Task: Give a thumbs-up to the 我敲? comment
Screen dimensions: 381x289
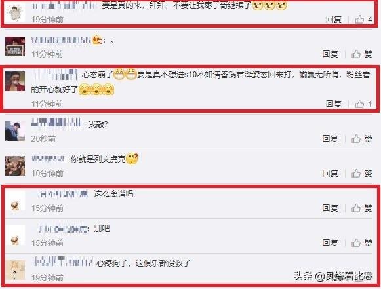Action: pyautogui.click(x=361, y=139)
